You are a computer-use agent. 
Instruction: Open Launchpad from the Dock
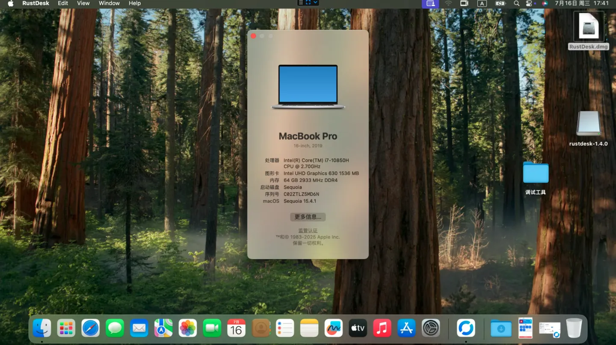[66, 328]
